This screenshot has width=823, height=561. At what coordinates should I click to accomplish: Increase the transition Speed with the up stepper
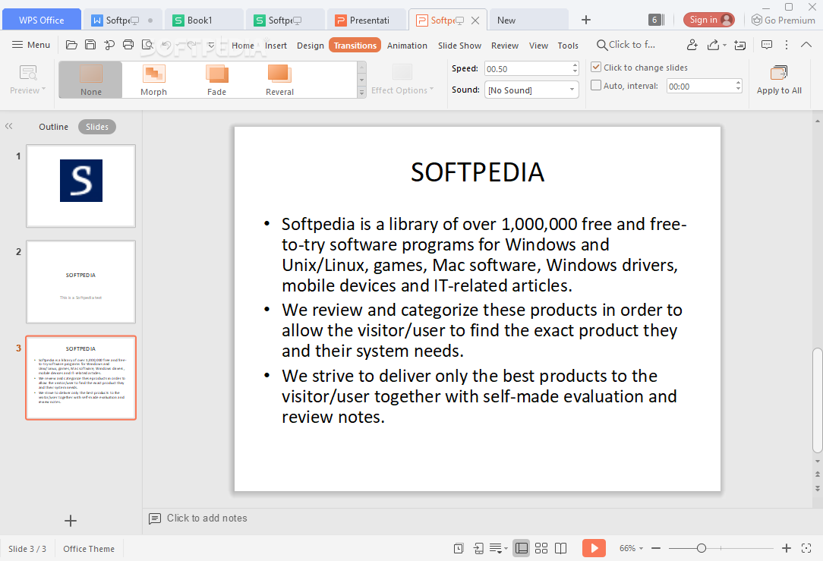pos(575,65)
